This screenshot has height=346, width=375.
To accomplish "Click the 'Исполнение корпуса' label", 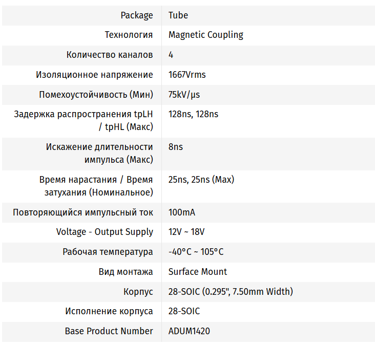I will (109, 311).
